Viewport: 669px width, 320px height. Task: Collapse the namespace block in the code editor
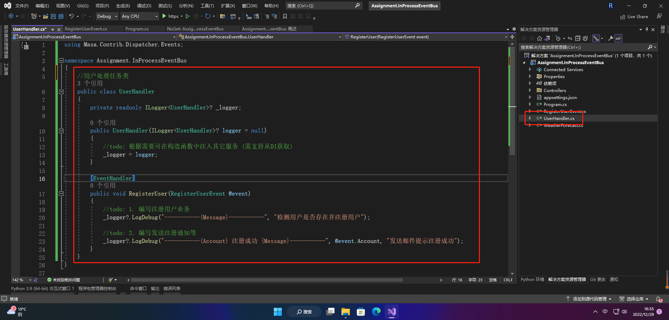coord(61,60)
